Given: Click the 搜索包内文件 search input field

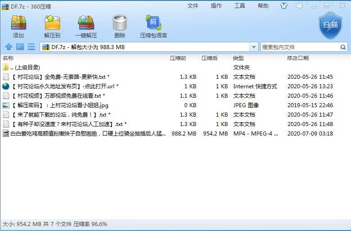Looking at the screenshot, I should (299, 47).
